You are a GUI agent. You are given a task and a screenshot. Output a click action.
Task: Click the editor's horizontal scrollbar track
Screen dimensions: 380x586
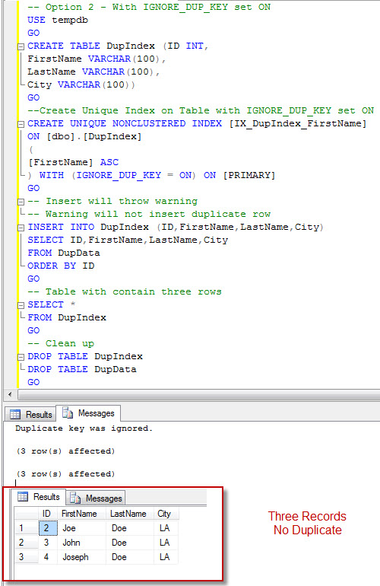(x=198, y=394)
